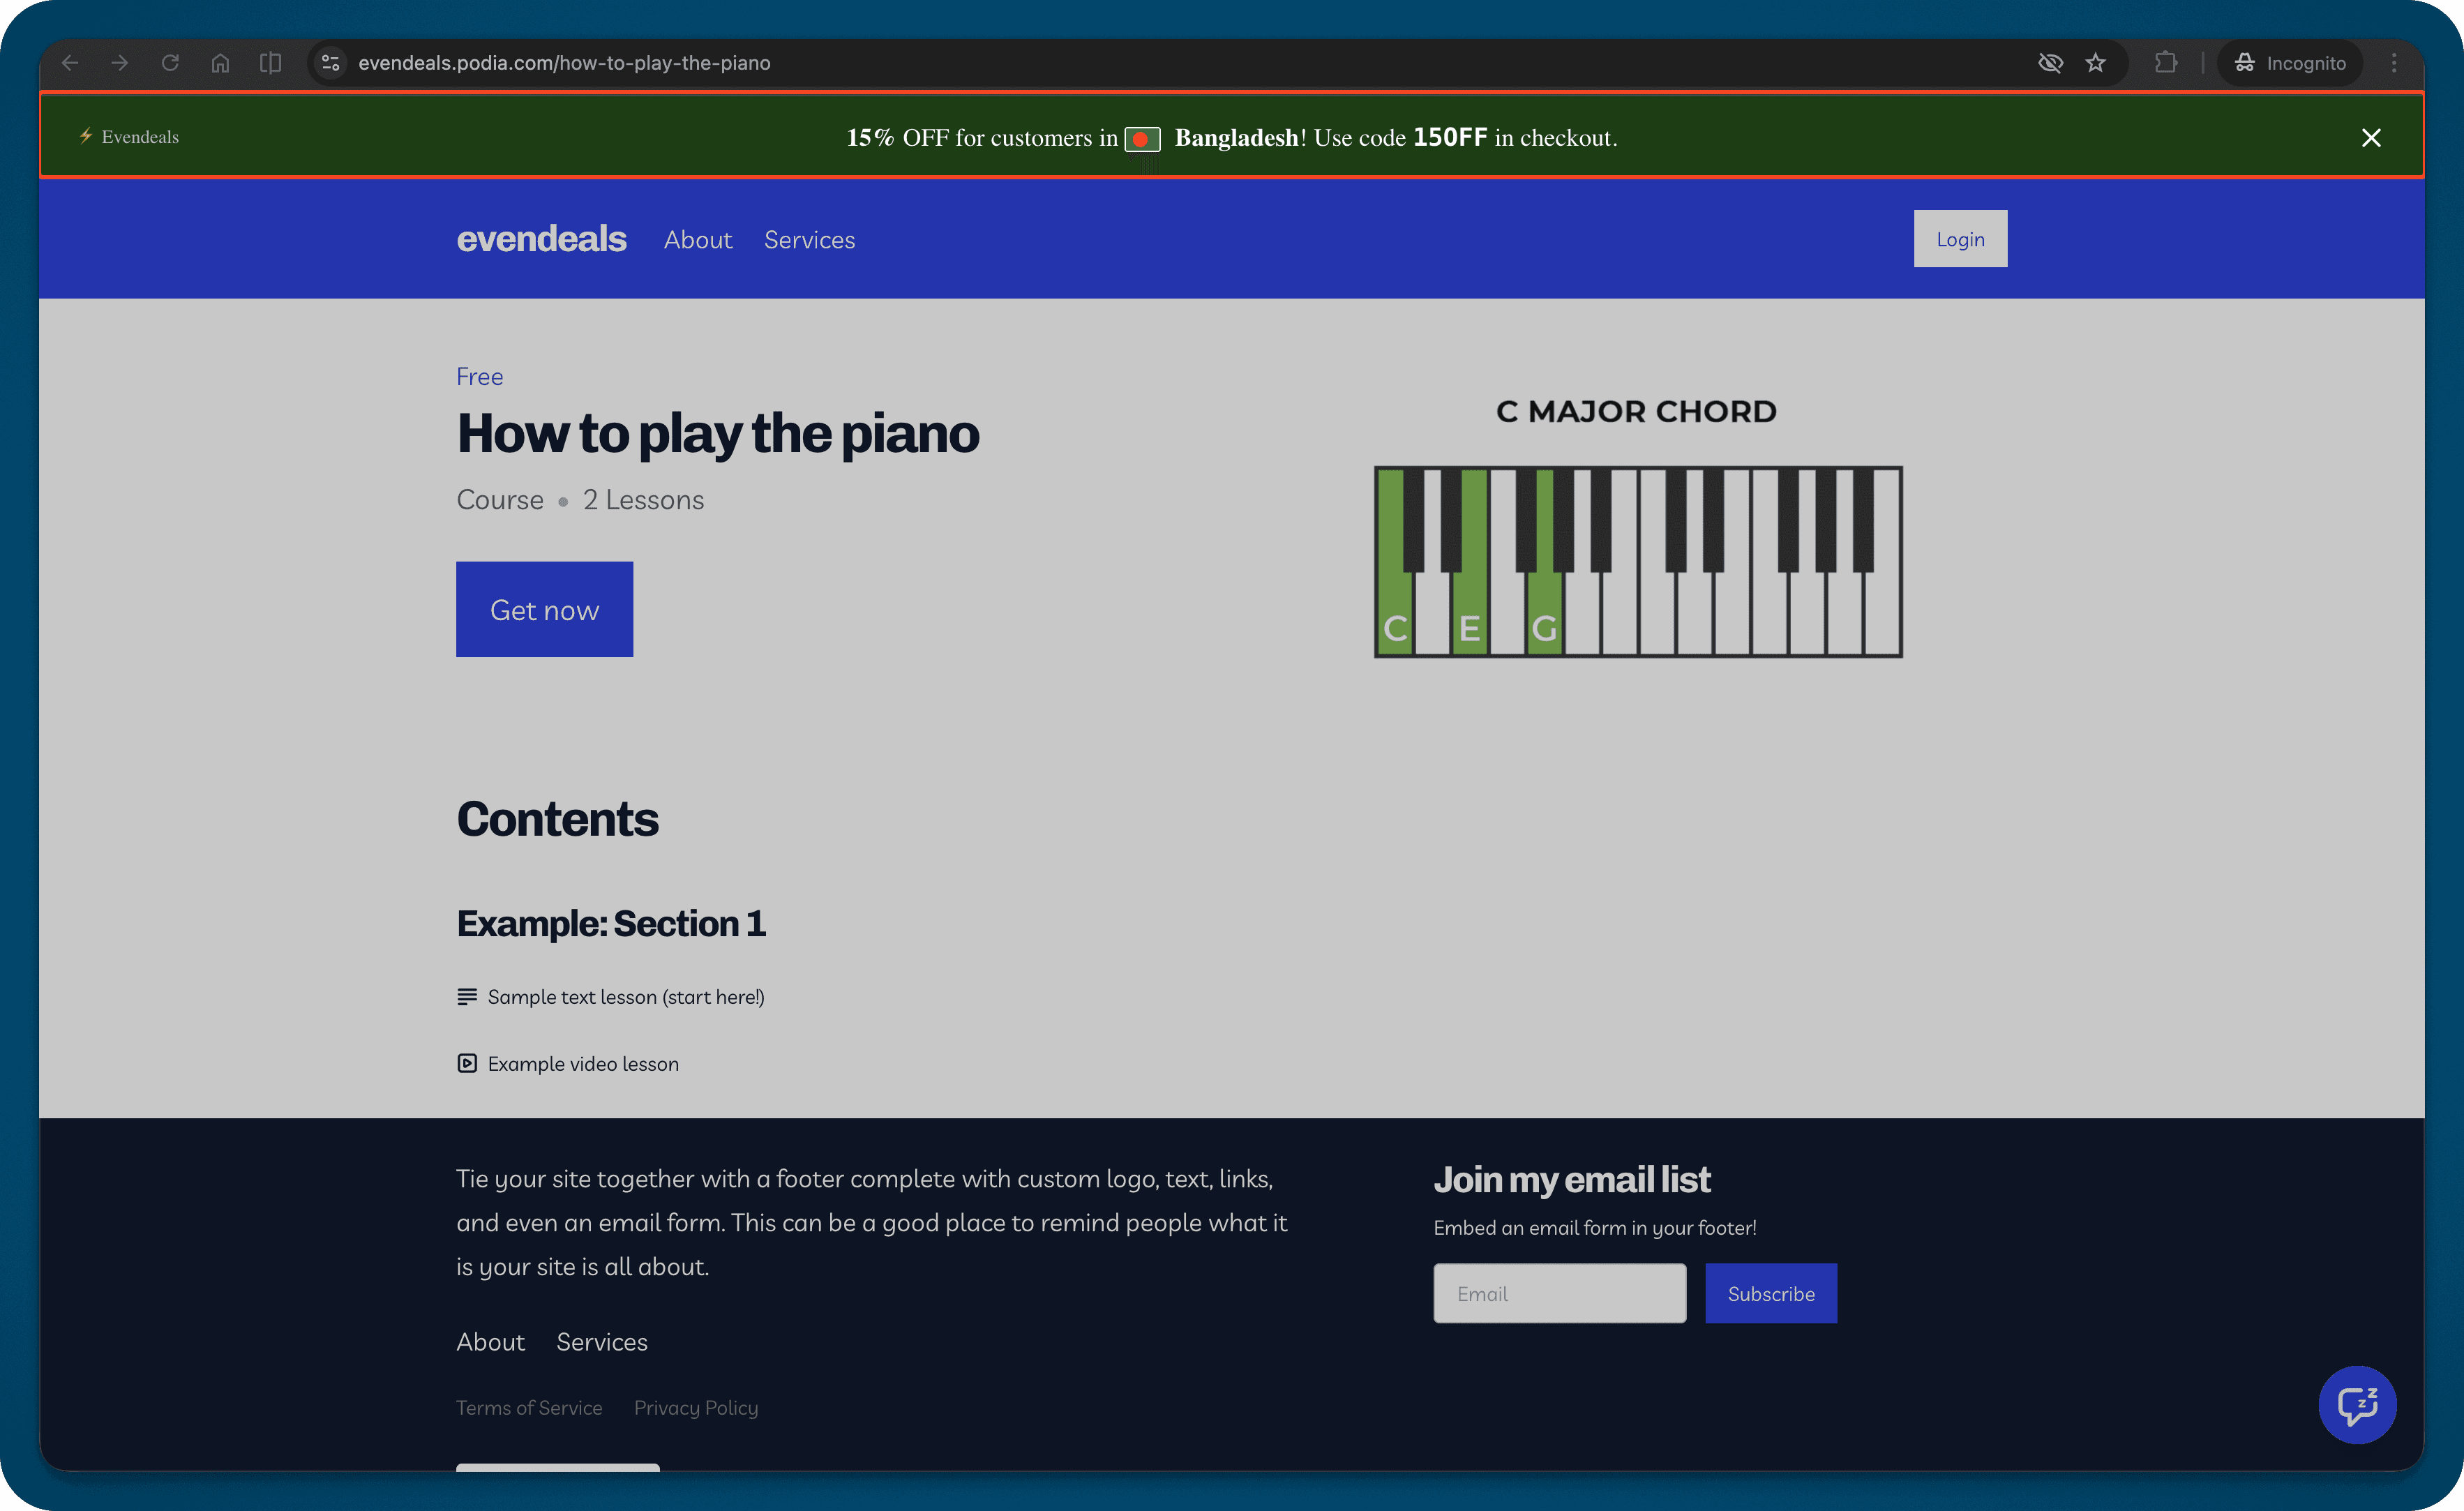Viewport: 2464px width, 1511px height.
Task: Open the Chrome three-dot menu
Action: [2394, 62]
